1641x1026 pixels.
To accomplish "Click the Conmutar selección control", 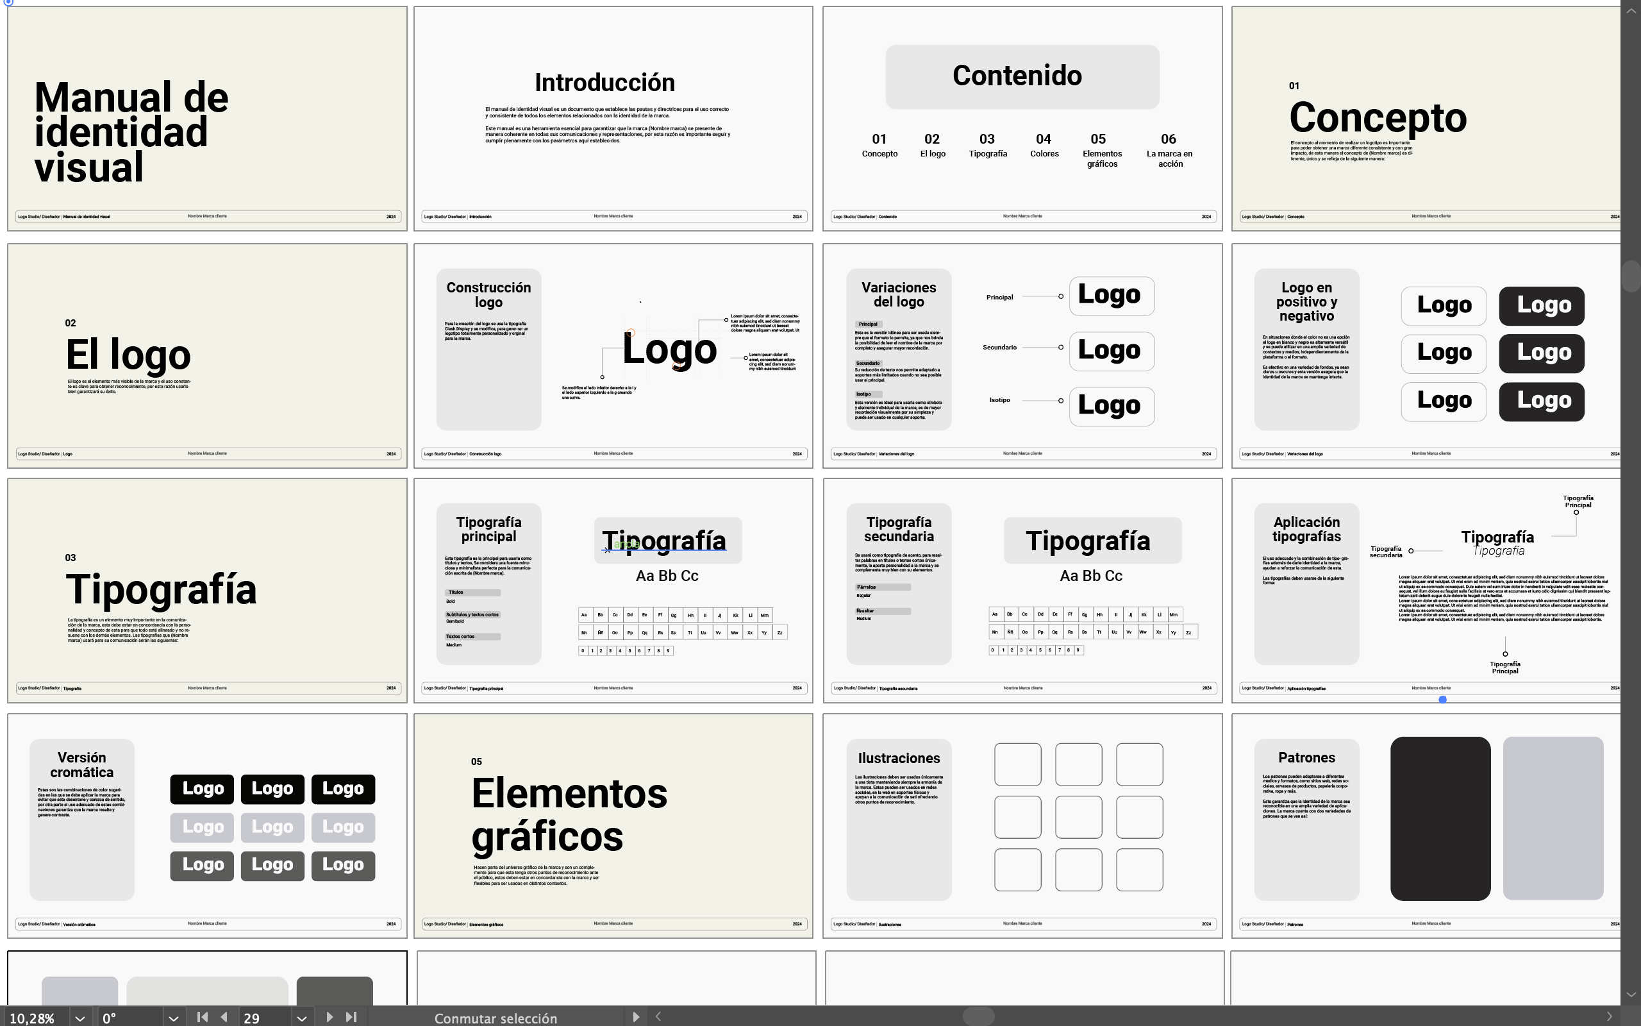I will tap(496, 1017).
